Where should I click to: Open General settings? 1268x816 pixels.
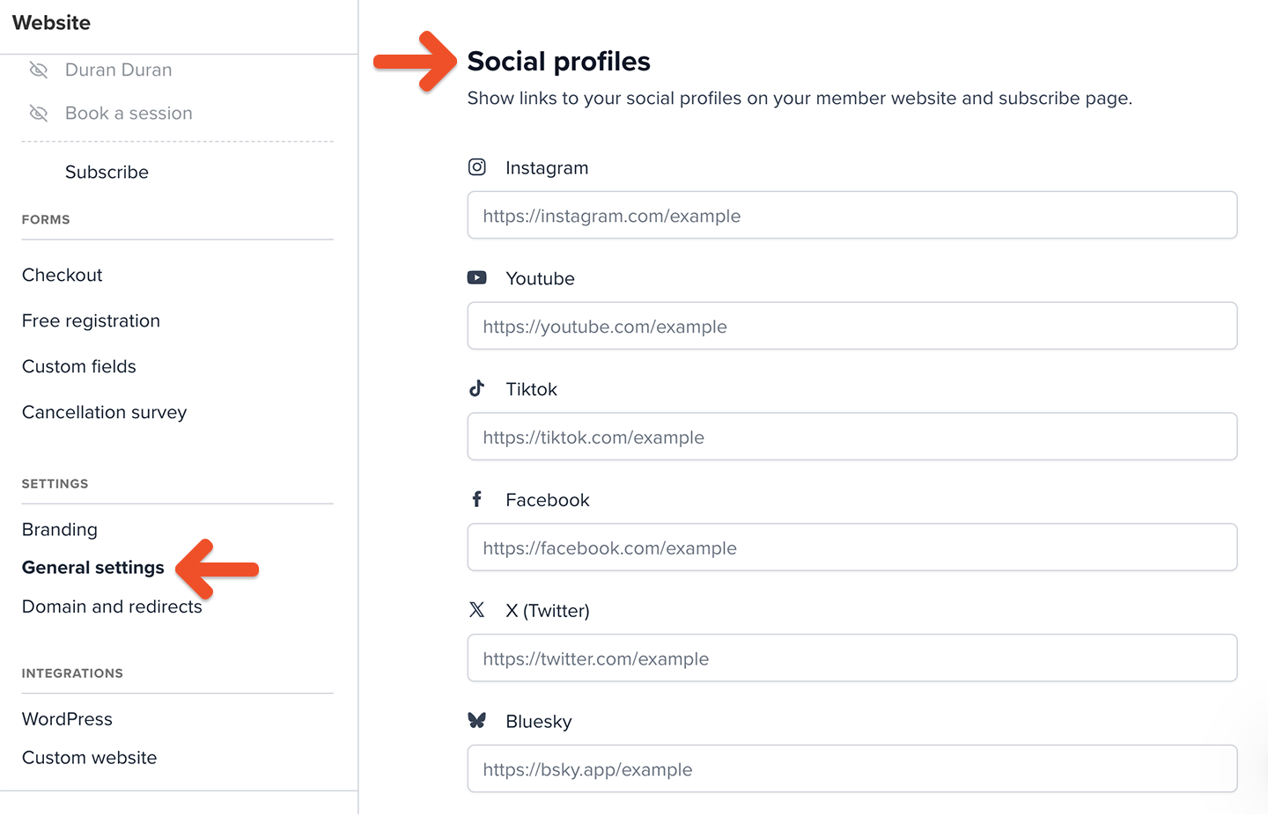92,567
